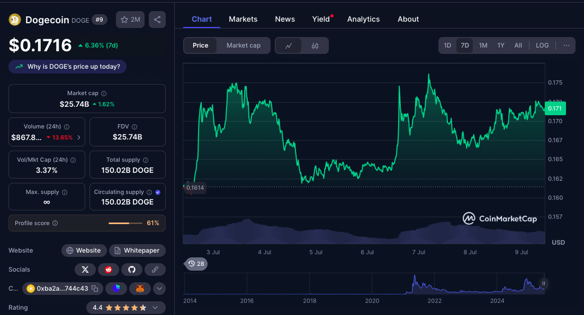Expand the 4.4 rating dropdown
This screenshot has width=584, height=315.
pyautogui.click(x=155, y=308)
